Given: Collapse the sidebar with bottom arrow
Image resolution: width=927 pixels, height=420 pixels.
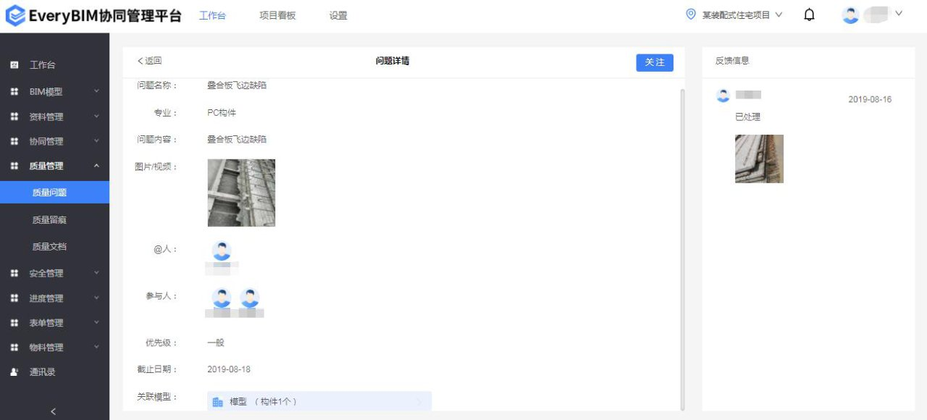Looking at the screenshot, I should tap(53, 411).
